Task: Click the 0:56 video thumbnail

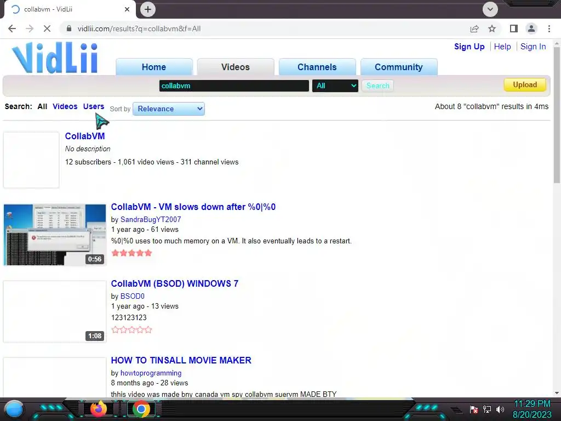Action: 55,235
